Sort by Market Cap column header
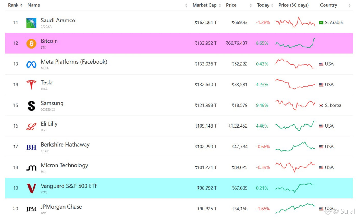Image resolution: width=357 pixels, height=218 pixels. [x=204, y=5]
